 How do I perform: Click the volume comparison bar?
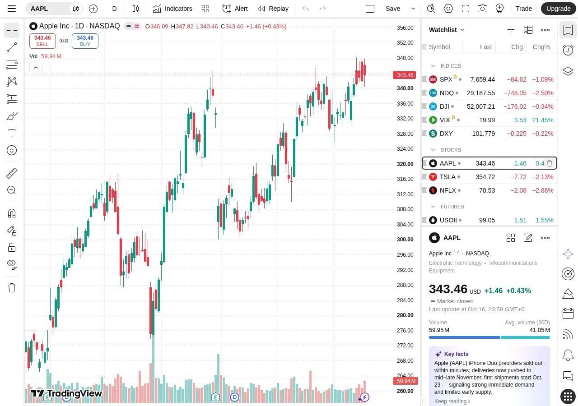[489, 337]
